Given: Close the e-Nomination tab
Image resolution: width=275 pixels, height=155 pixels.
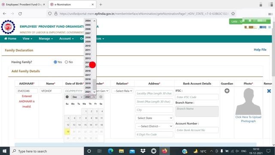Looking at the screenshot, I should click(93, 5).
